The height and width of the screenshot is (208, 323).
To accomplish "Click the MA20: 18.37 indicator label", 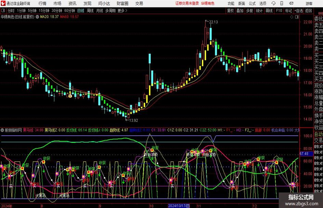I will click(x=49, y=17).
